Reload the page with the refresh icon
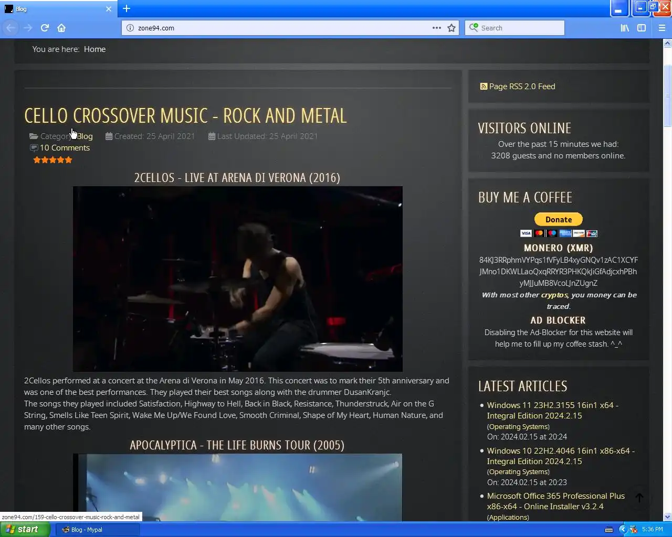The image size is (672, 537). [x=45, y=28]
